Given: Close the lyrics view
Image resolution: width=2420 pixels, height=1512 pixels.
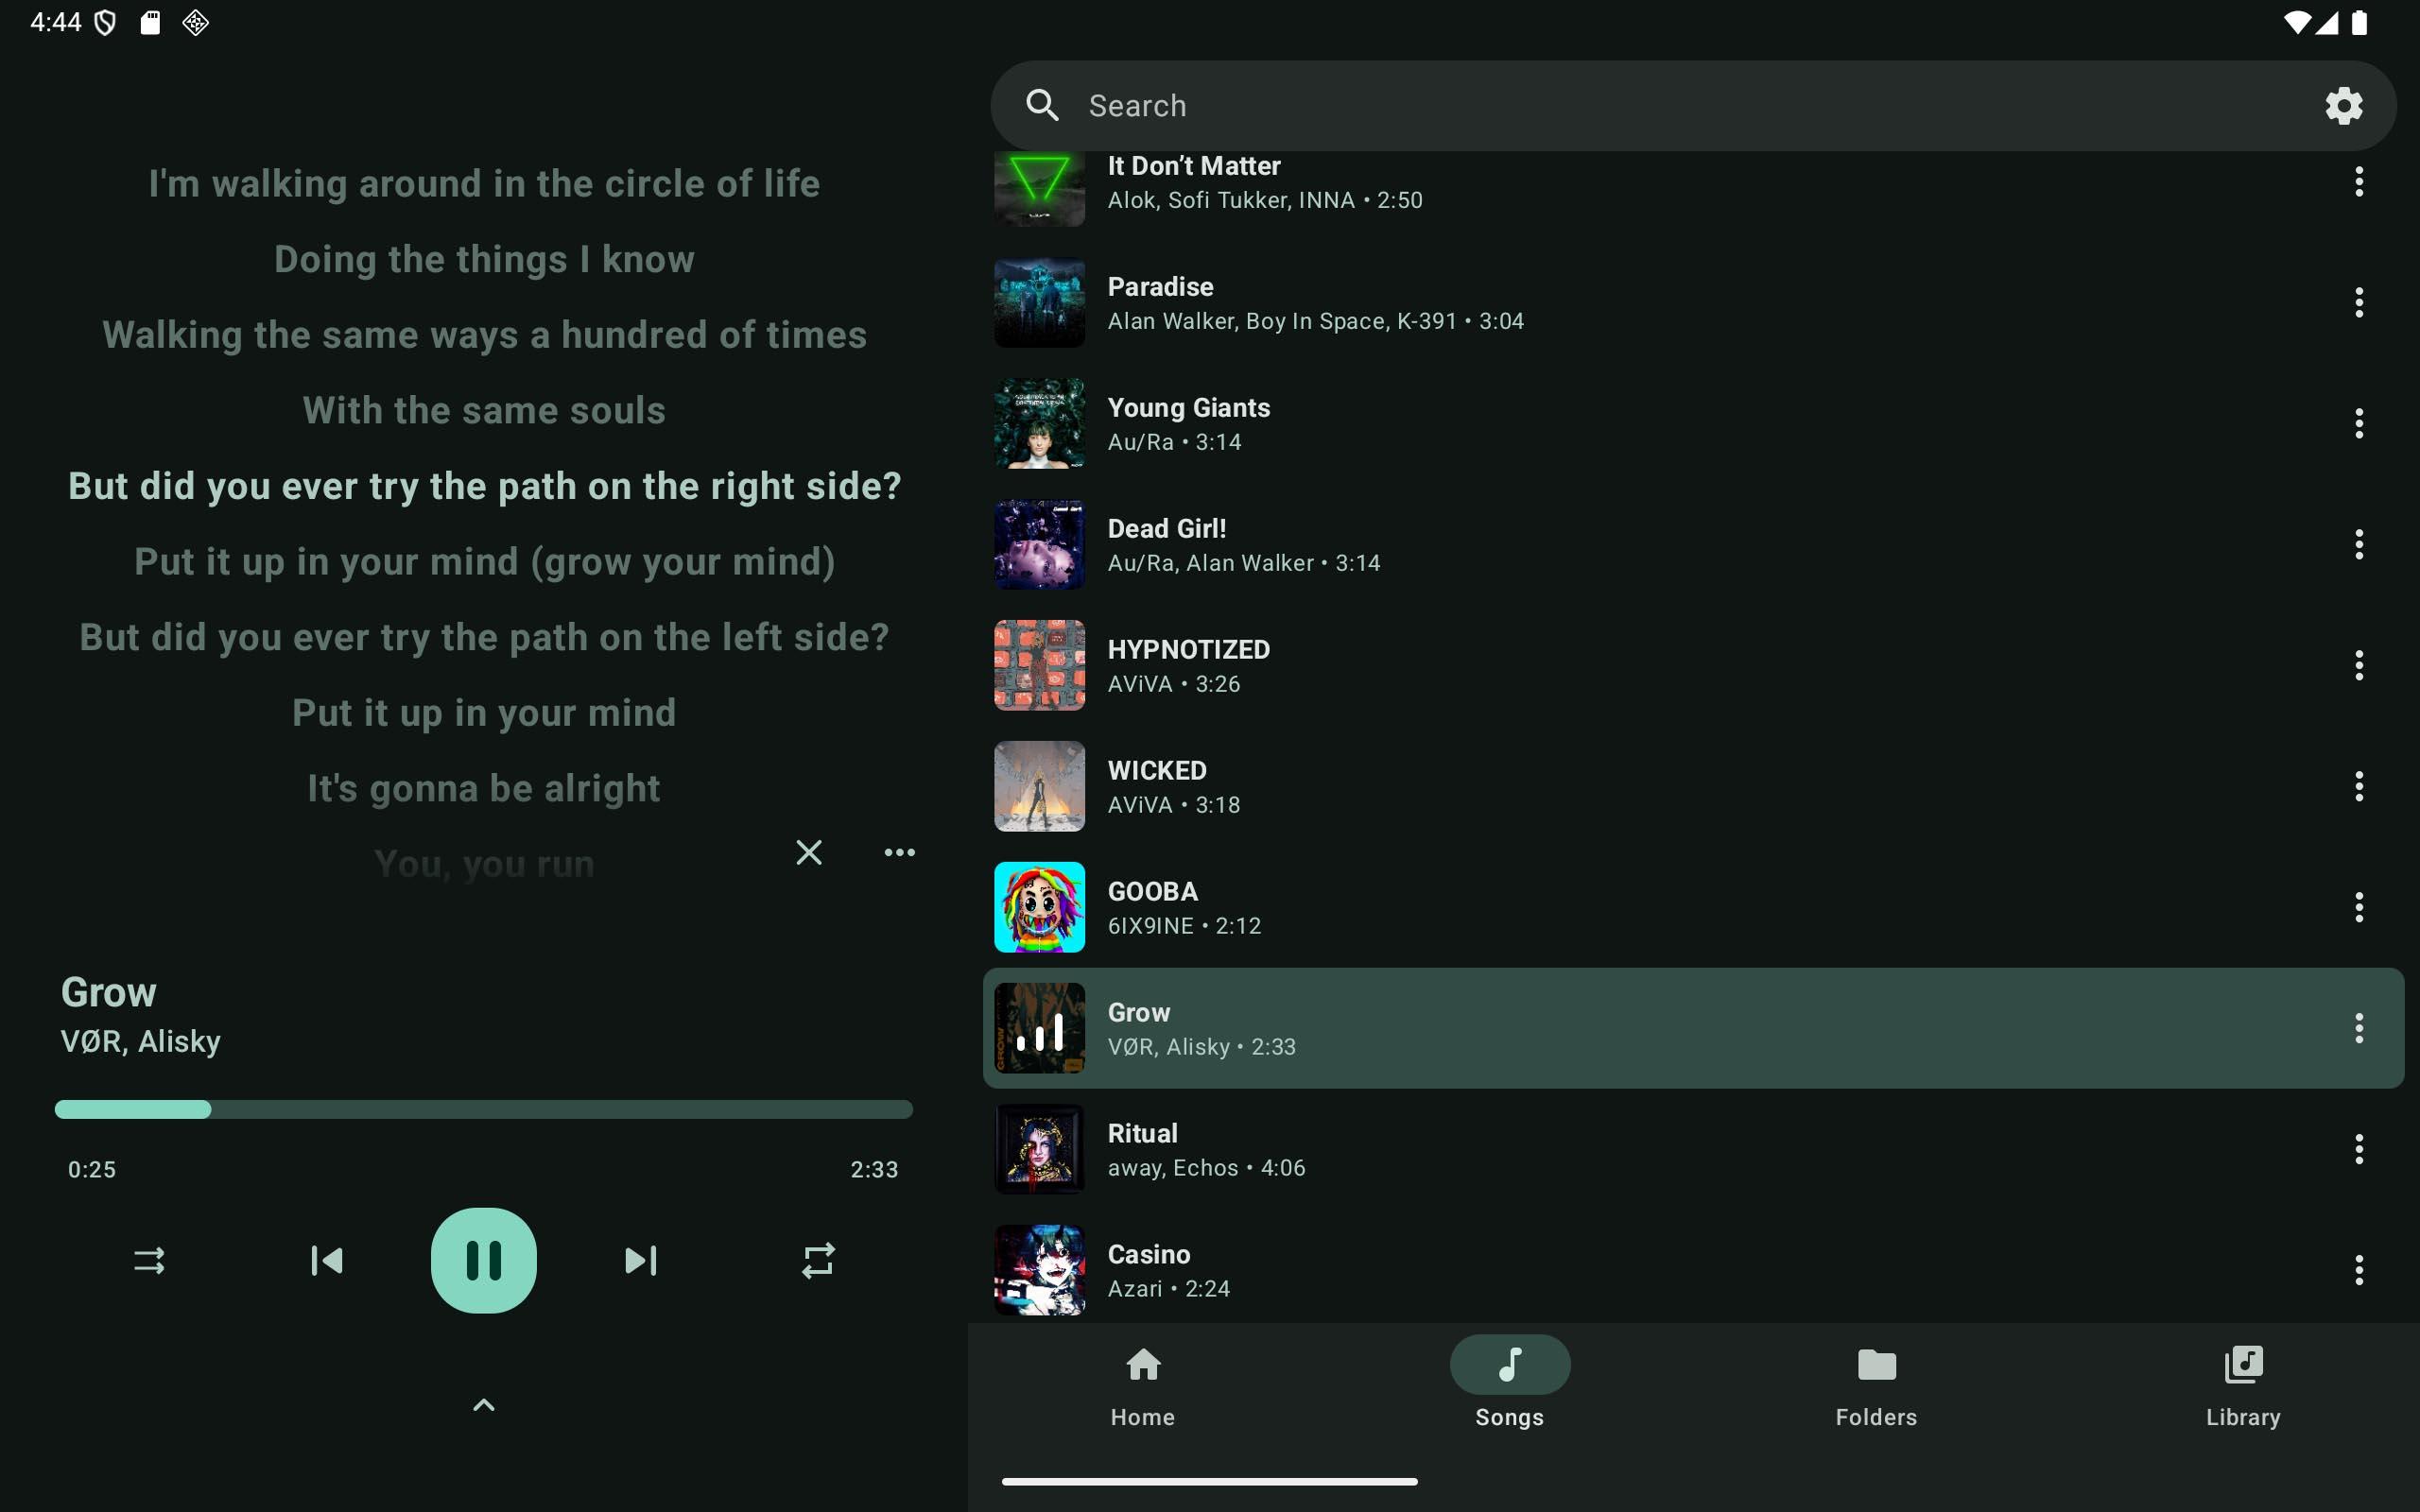Looking at the screenshot, I should [x=808, y=852].
